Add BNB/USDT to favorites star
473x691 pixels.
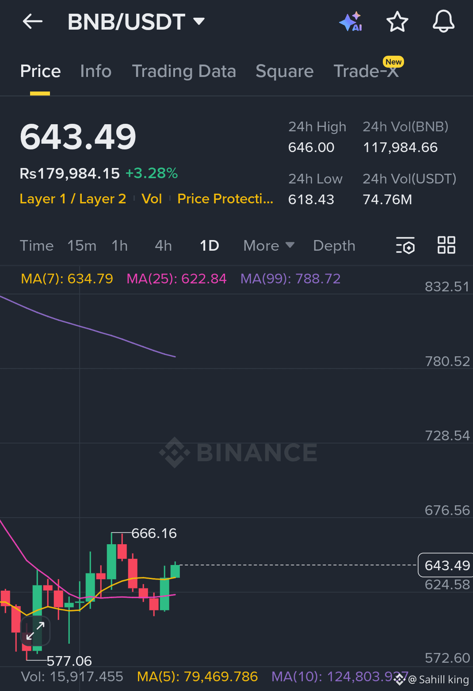tap(397, 22)
